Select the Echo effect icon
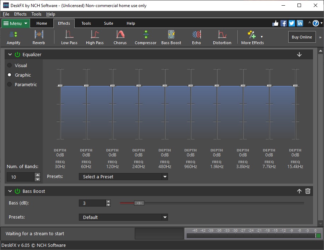The image size is (324, 250). pyautogui.click(x=196, y=37)
